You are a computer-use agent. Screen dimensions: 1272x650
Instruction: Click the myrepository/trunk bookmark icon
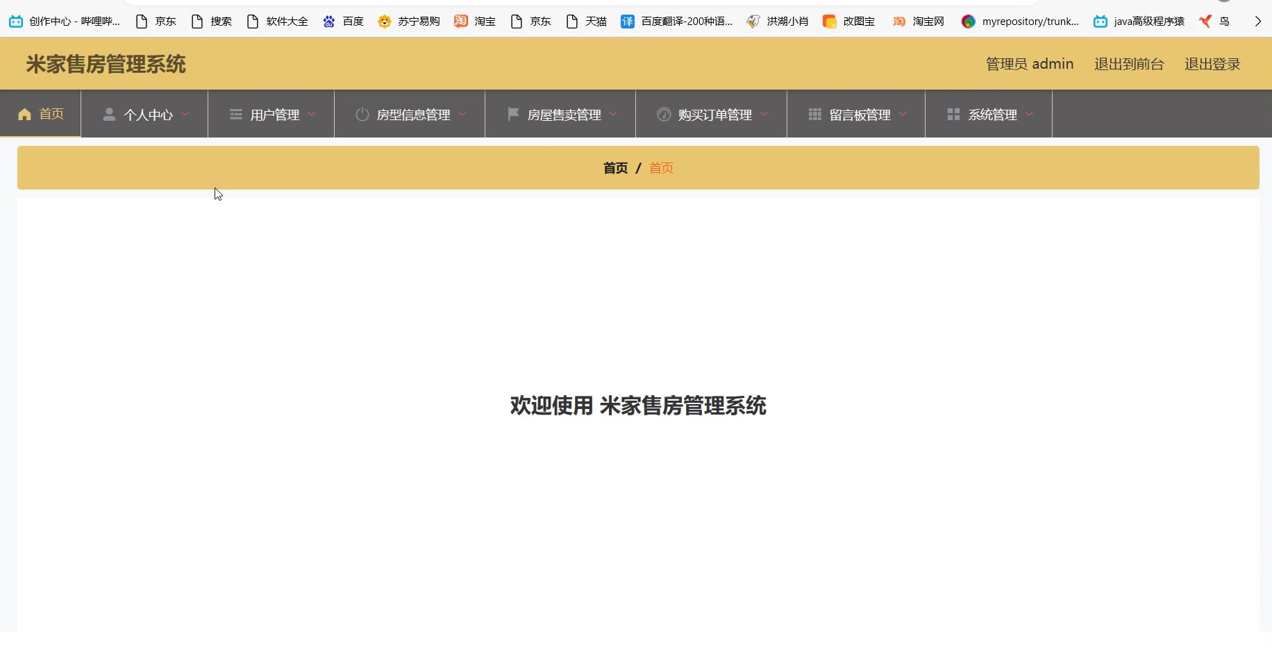[x=969, y=22]
